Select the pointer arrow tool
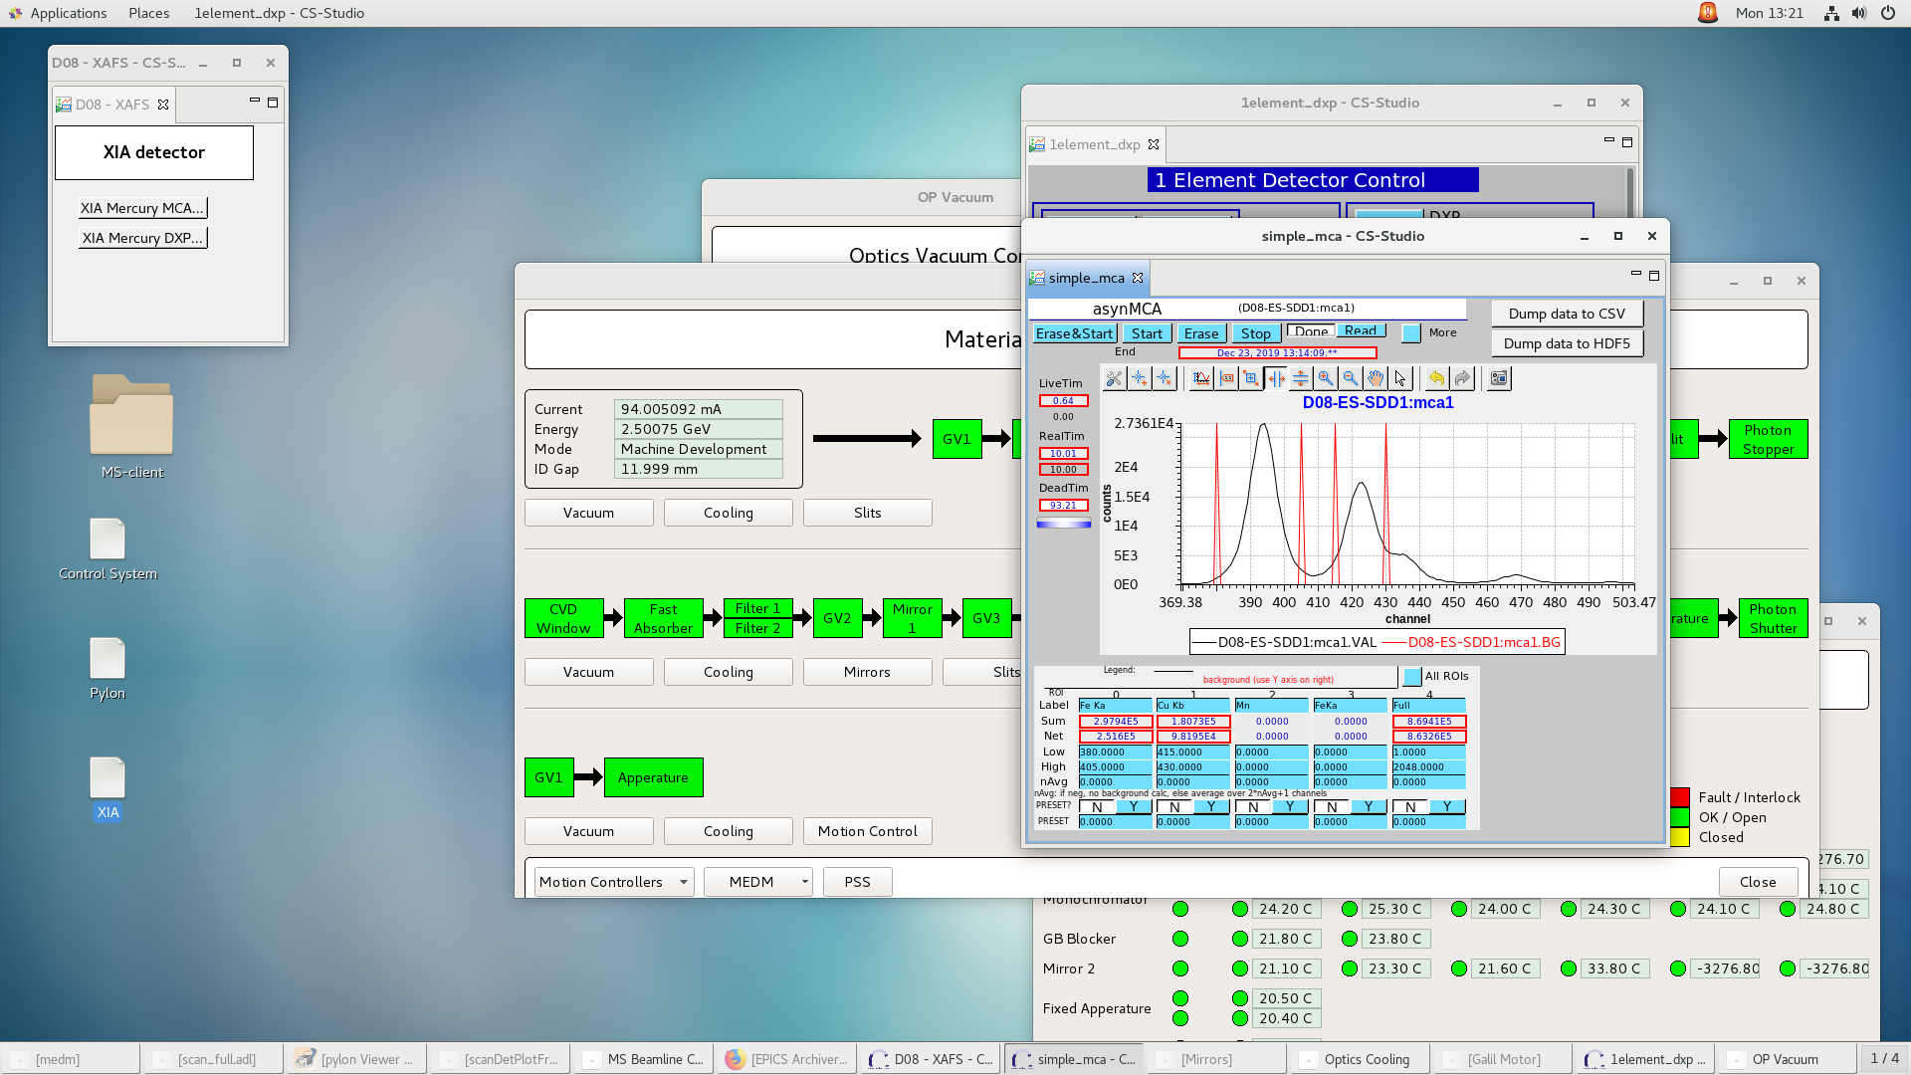 coord(1401,378)
